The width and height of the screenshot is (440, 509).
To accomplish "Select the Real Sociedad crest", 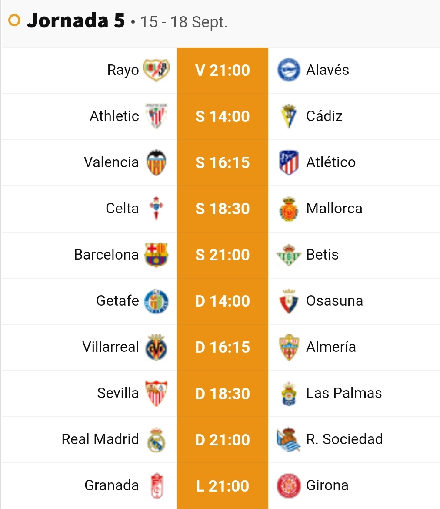I will pyautogui.click(x=289, y=439).
